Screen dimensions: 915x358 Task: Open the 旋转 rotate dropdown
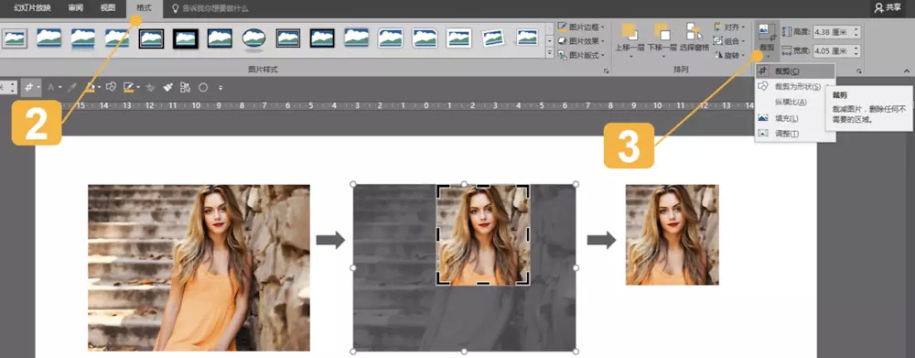[730, 56]
